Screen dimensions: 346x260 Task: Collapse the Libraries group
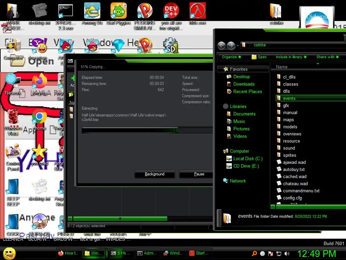click(238, 106)
